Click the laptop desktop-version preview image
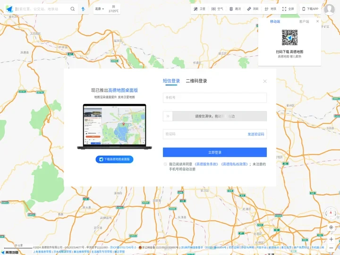The image size is (340, 255). tap(114, 127)
